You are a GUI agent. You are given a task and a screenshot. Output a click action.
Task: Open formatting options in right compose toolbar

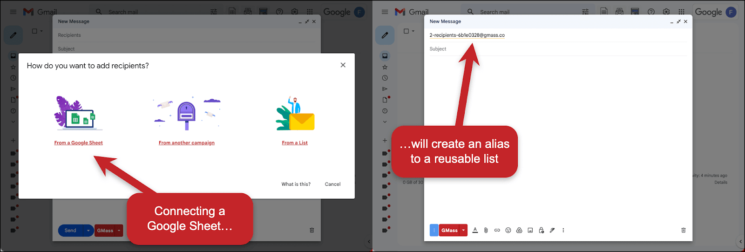point(475,230)
